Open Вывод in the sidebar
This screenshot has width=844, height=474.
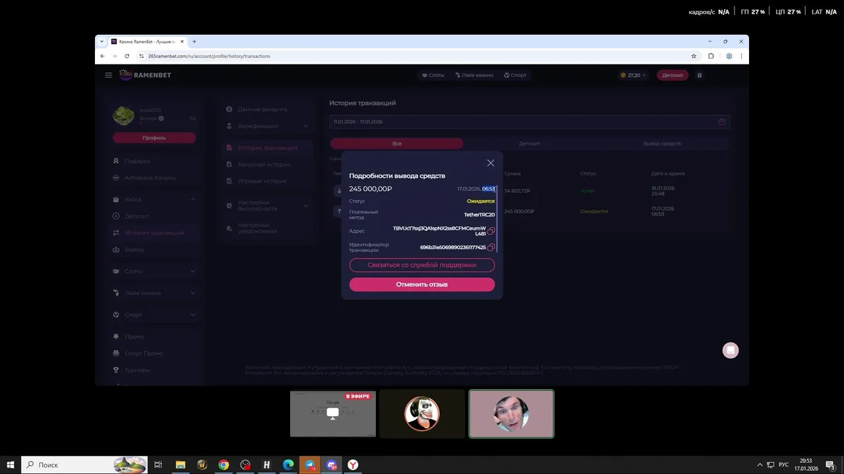[134, 250]
